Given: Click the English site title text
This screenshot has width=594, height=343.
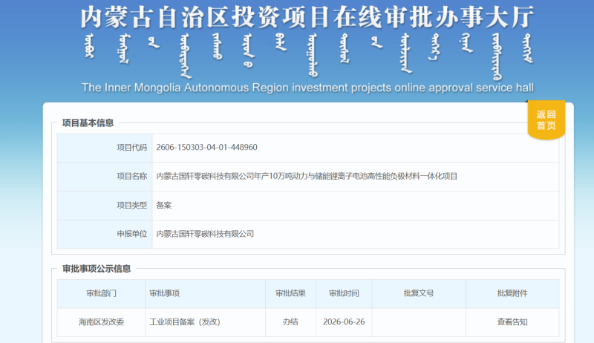Looking at the screenshot, I should [307, 88].
